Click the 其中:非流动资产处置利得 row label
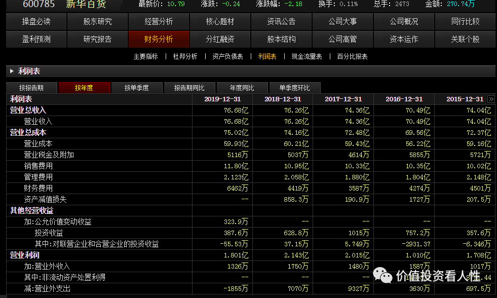Image resolution: width=497 pixels, height=298 pixels. (x=65, y=277)
